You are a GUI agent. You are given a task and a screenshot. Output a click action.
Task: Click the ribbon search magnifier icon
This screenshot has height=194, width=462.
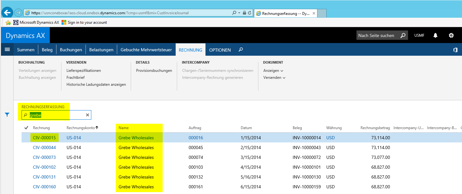coord(241,50)
